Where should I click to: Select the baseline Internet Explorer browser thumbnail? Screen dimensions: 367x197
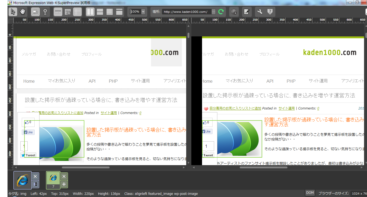click(23, 180)
